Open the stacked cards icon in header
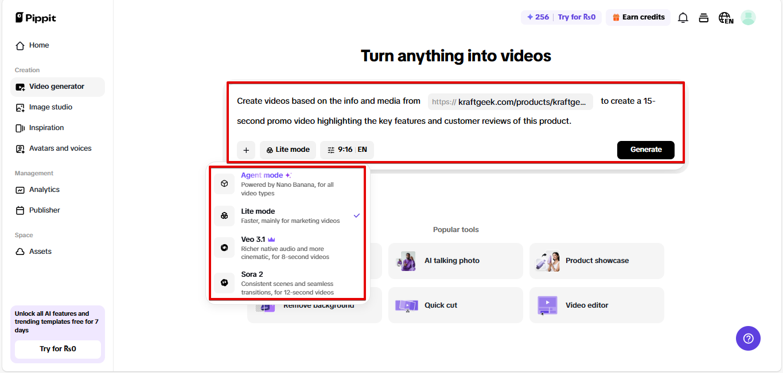The width and height of the screenshot is (783, 373). pos(703,18)
